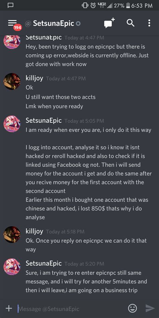Tap killjoy username at 4:47 PM

tap(34, 78)
